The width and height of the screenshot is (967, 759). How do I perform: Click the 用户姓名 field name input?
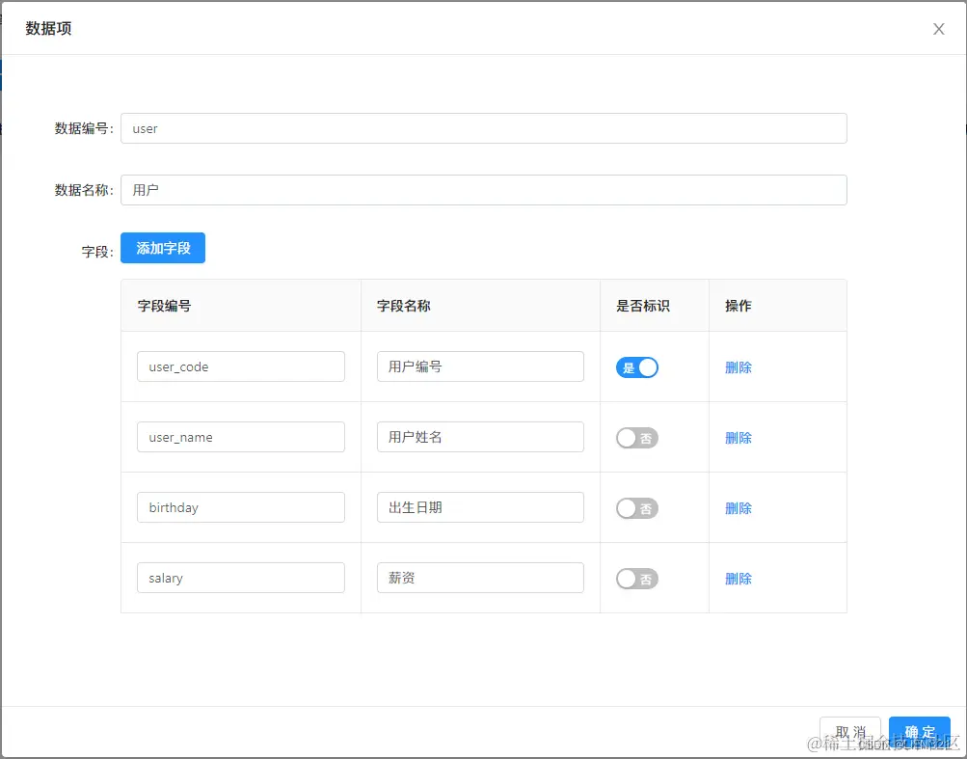tap(479, 437)
